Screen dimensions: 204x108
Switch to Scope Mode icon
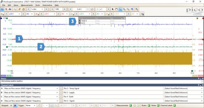click(x=2, y=9)
